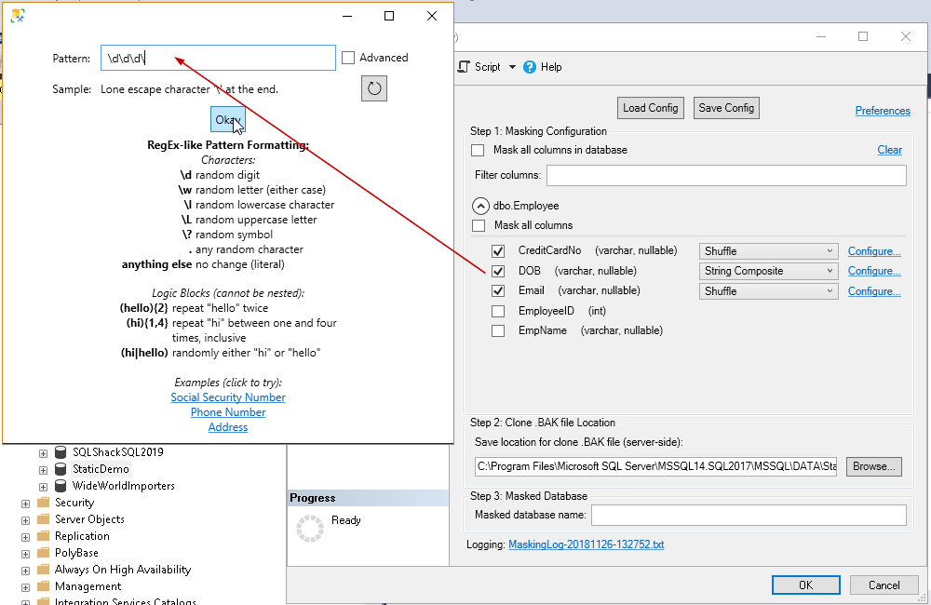
Task: Check Mask all columns in database
Action: coord(478,150)
